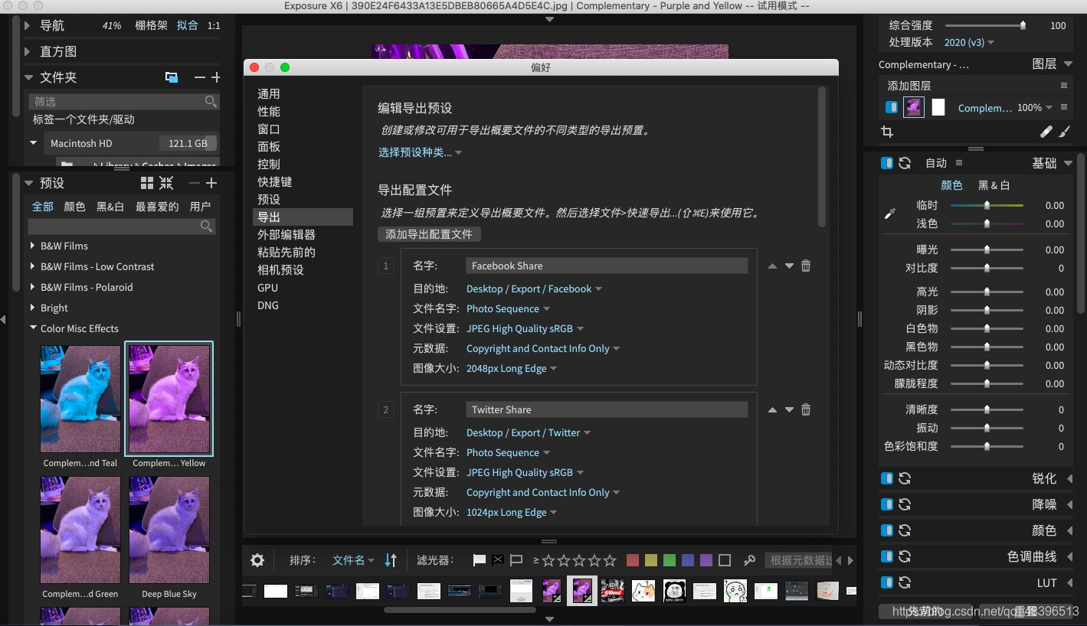Viewport: 1087px width, 626px height.
Task: Expand the Macintosh HD drive in the folders panel
Action: pos(32,142)
